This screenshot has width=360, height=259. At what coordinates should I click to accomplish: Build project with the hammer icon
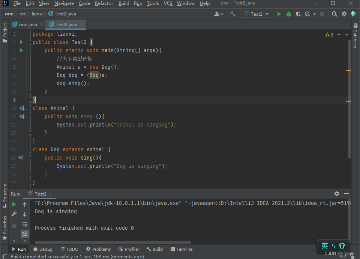point(232,14)
